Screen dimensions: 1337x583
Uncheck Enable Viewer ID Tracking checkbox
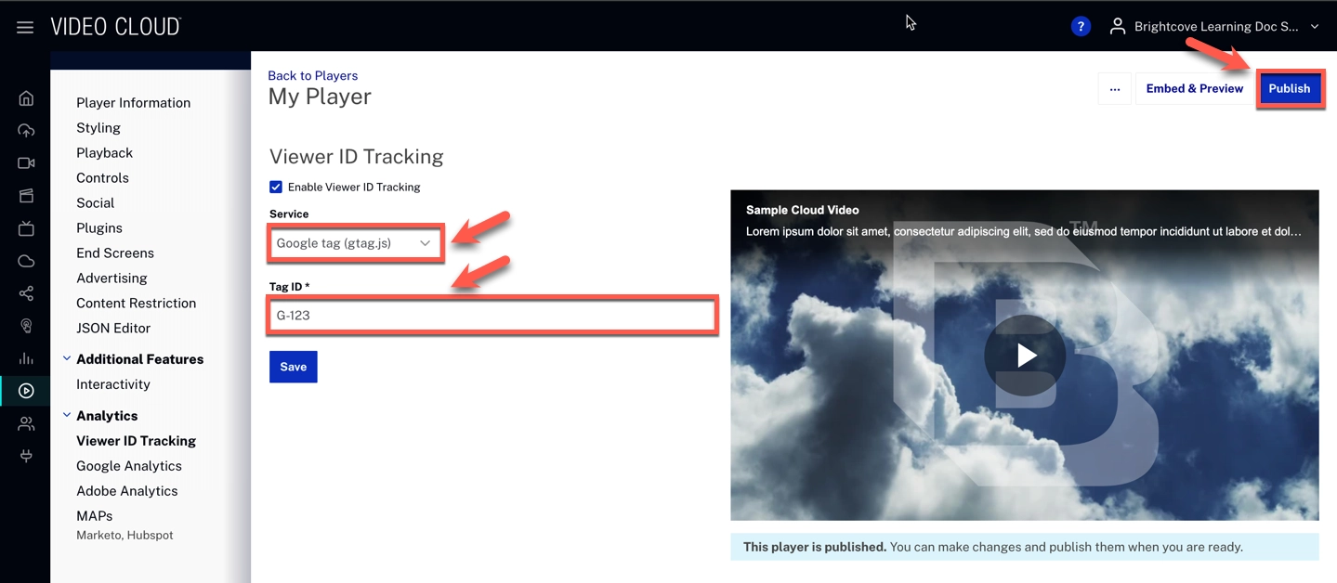pyautogui.click(x=276, y=187)
